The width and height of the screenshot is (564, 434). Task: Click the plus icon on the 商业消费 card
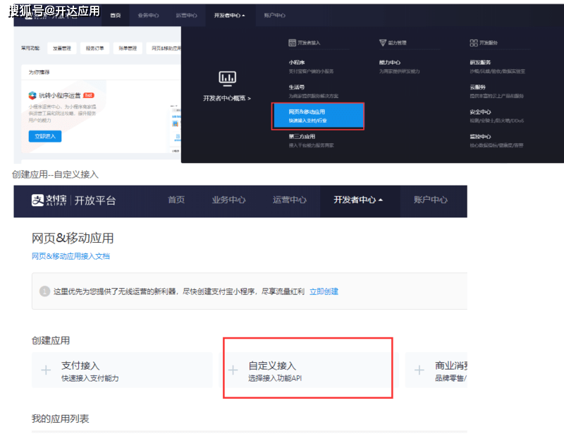pyautogui.click(x=419, y=370)
